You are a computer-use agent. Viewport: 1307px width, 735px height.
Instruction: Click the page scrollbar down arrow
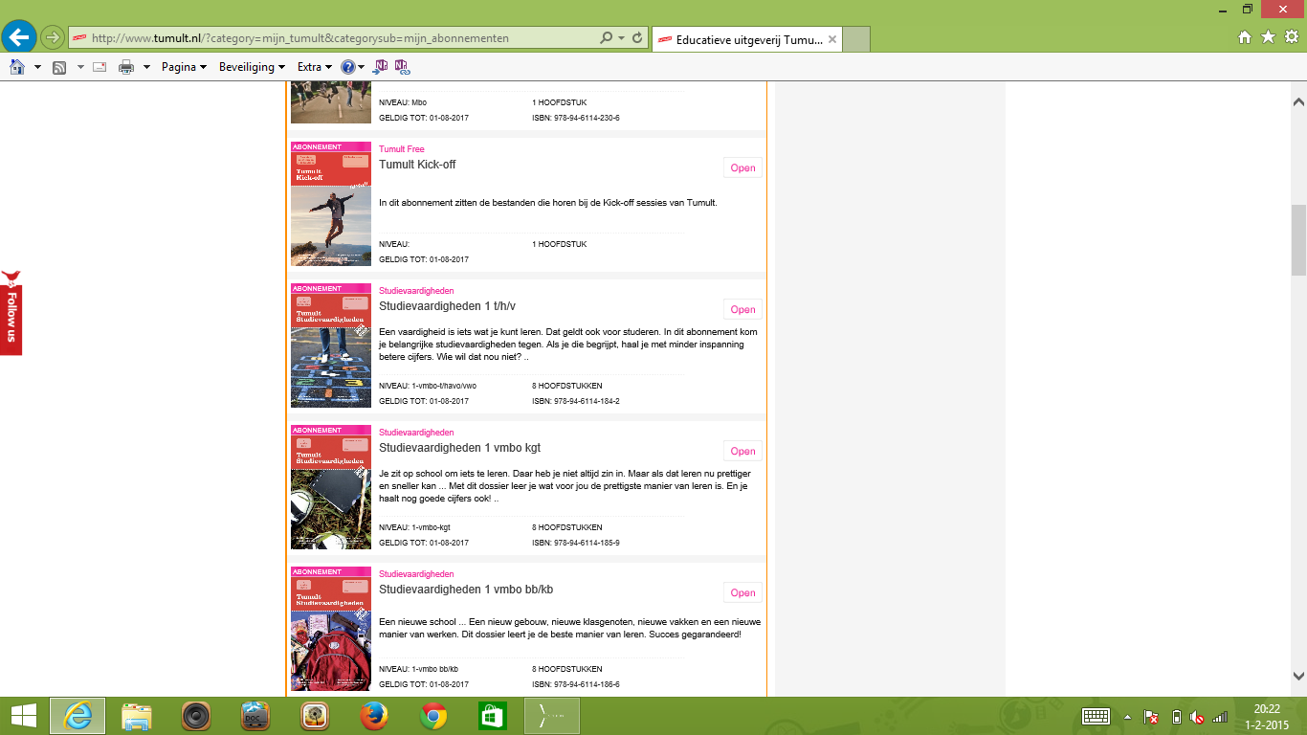point(1298,675)
